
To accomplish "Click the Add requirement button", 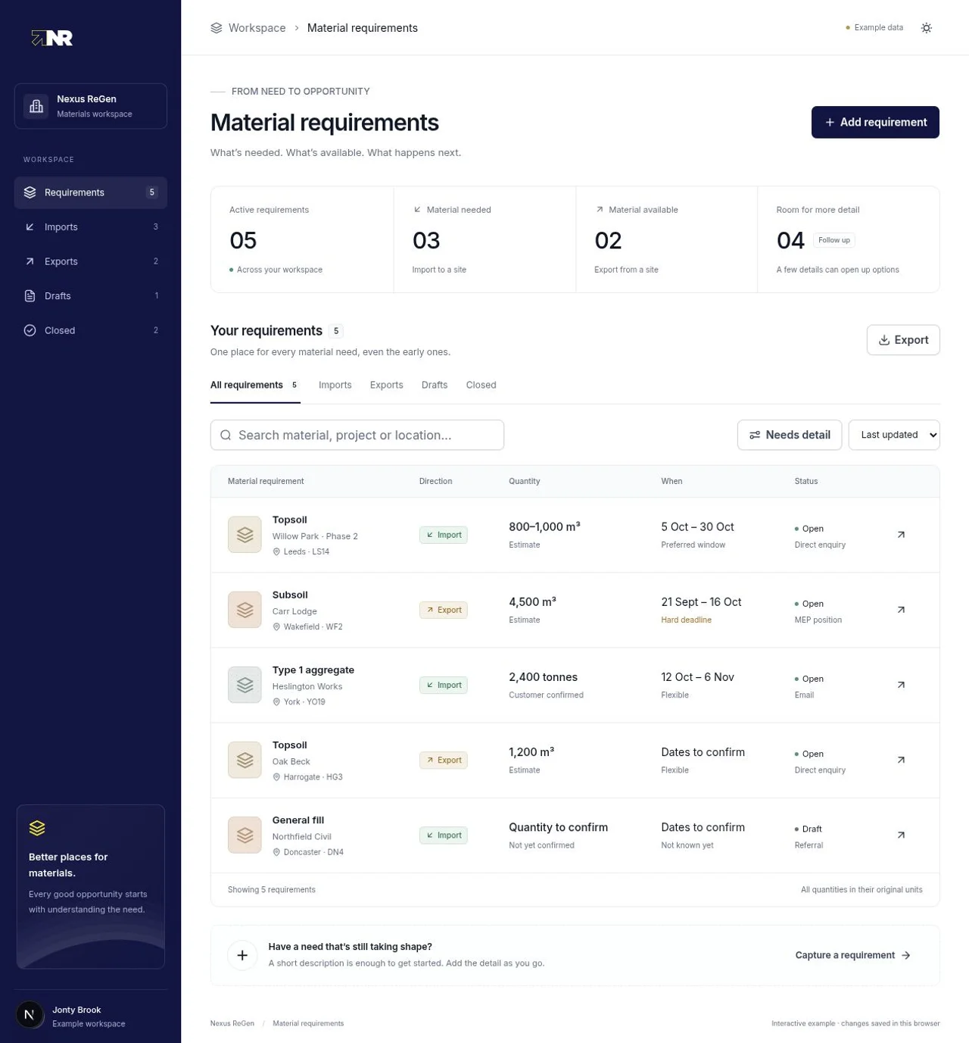I will (x=875, y=122).
